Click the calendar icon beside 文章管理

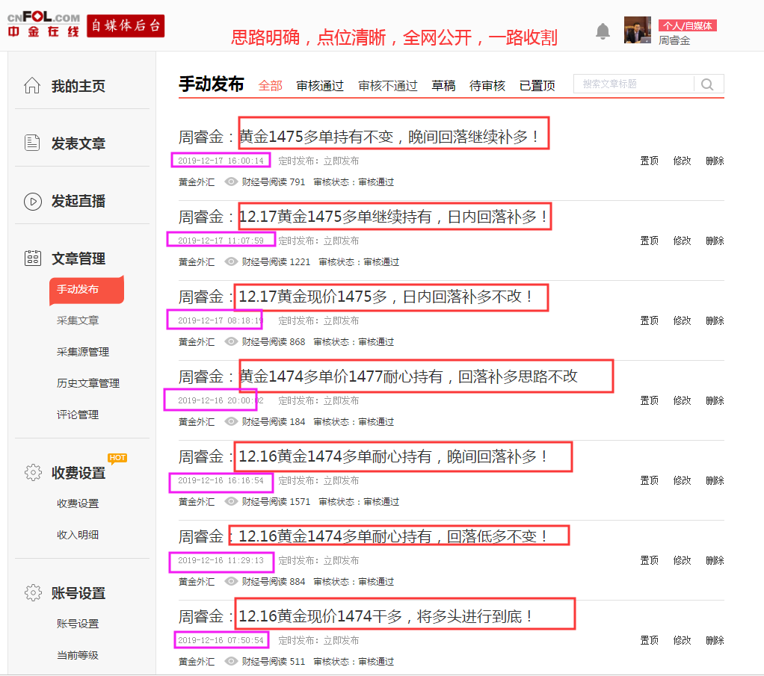tap(33, 258)
